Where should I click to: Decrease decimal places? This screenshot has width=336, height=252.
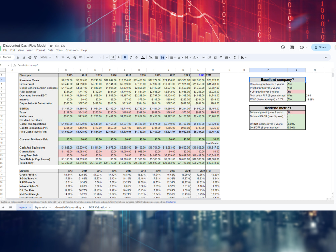tap(68, 57)
